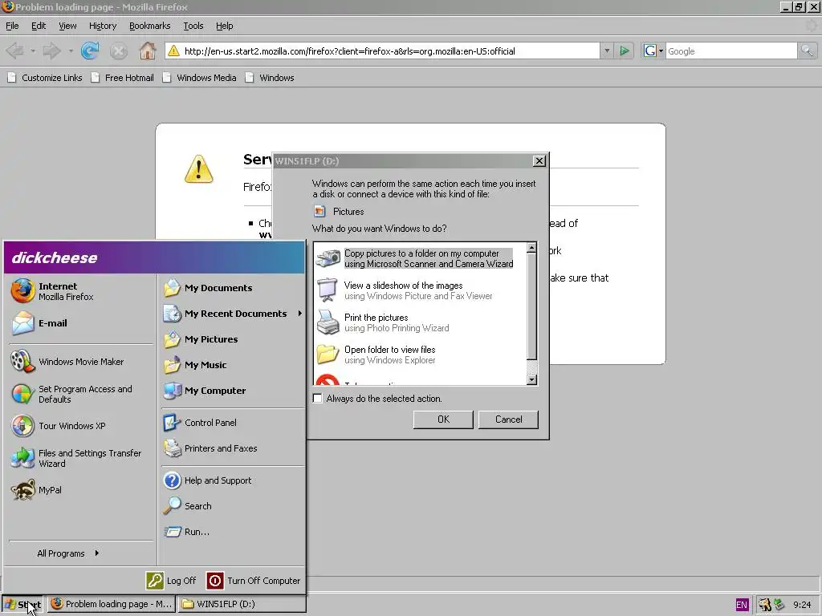Reload the page with the refresh icon

point(90,51)
